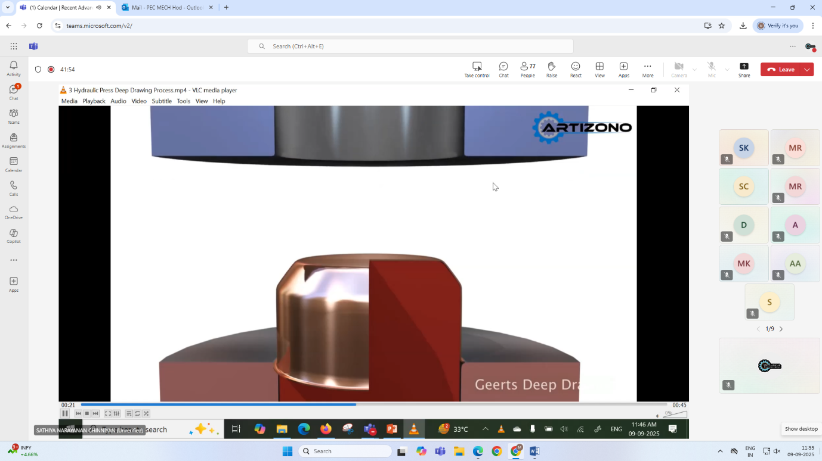This screenshot has width=822, height=461.
Task: Click previous media in shared VLC controls
Action: pos(78,413)
